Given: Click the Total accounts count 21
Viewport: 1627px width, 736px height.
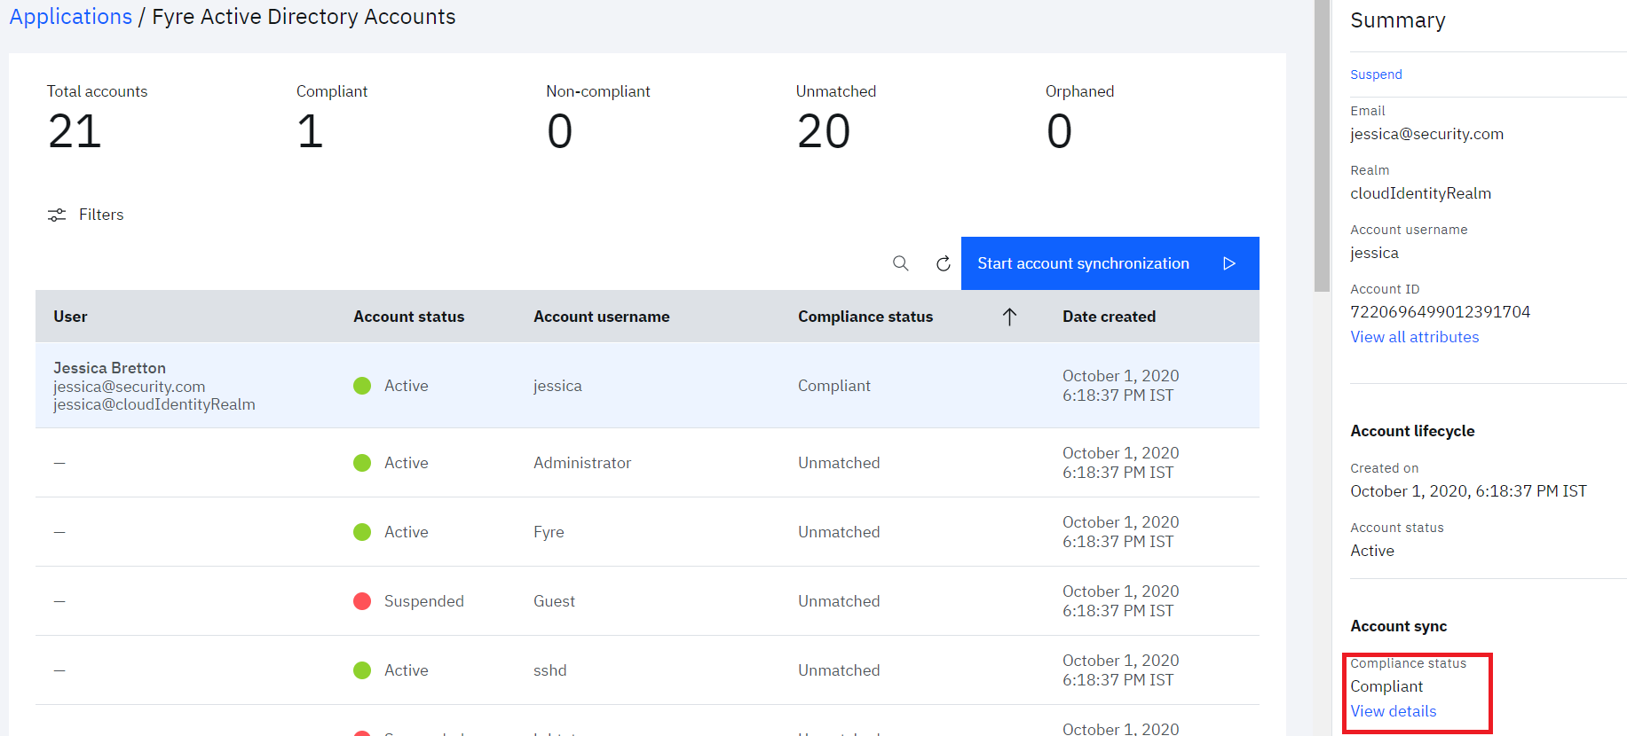Looking at the screenshot, I should point(75,131).
